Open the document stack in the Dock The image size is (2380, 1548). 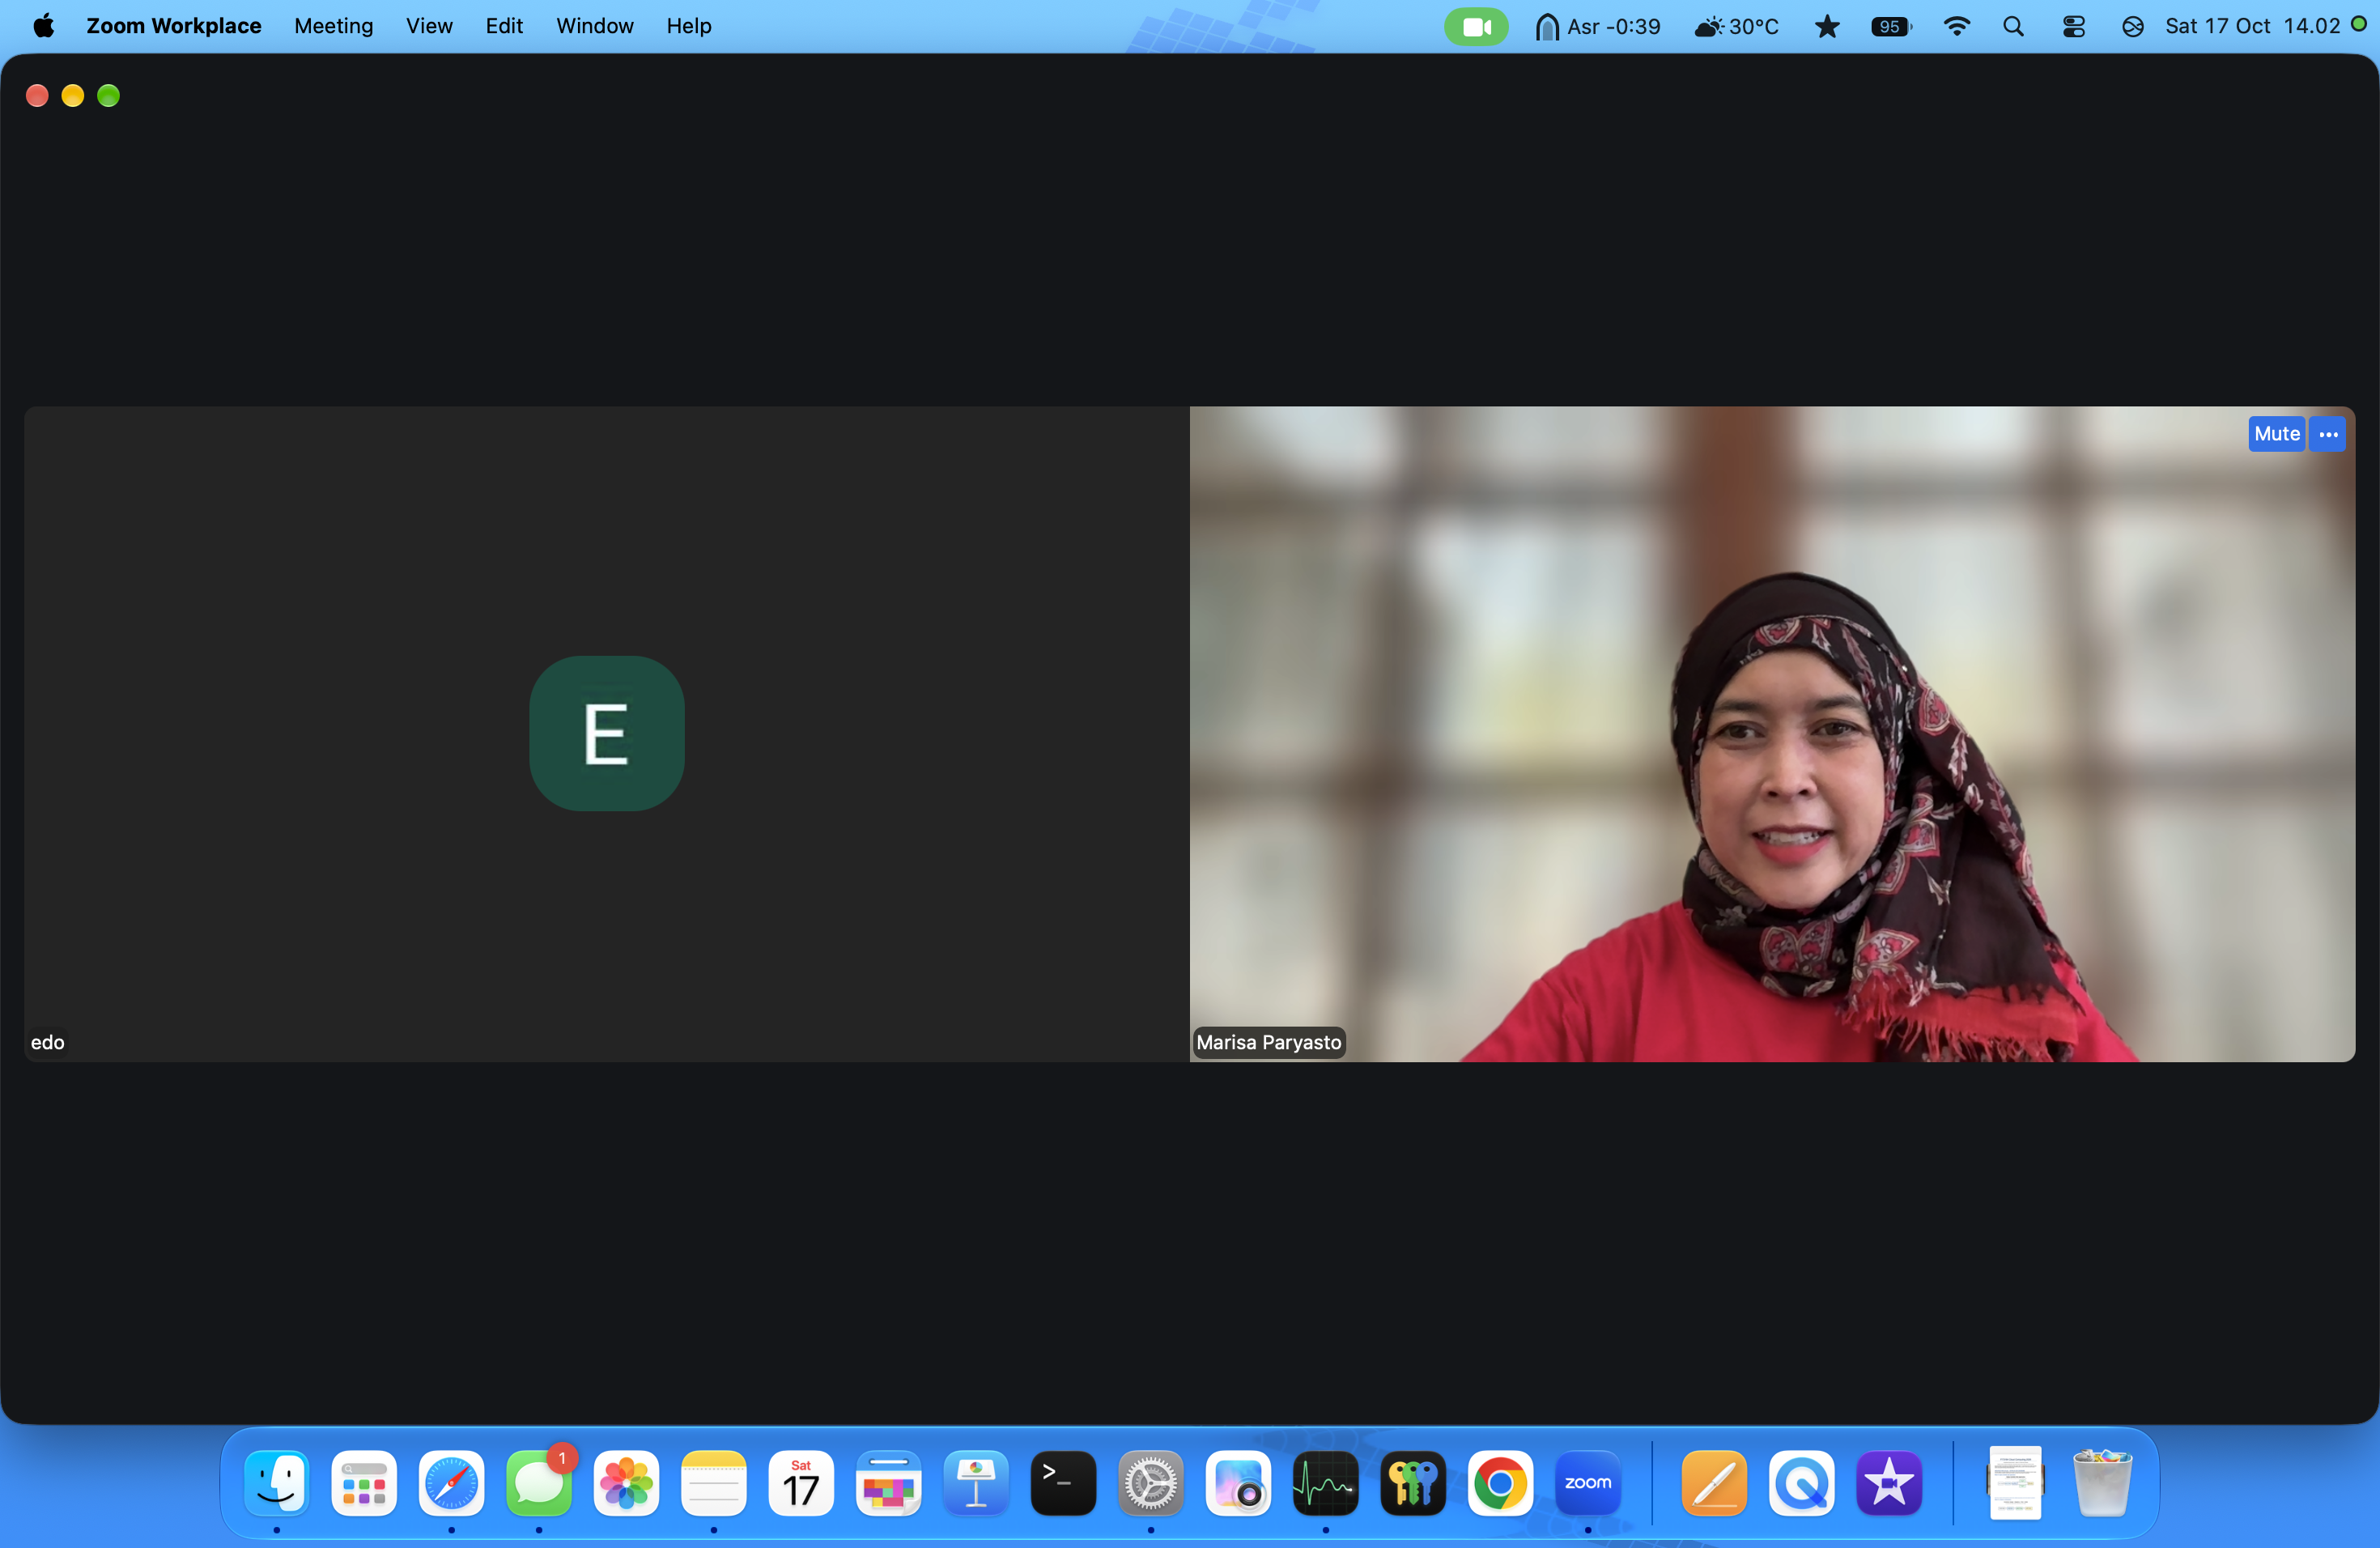pos(2015,1482)
